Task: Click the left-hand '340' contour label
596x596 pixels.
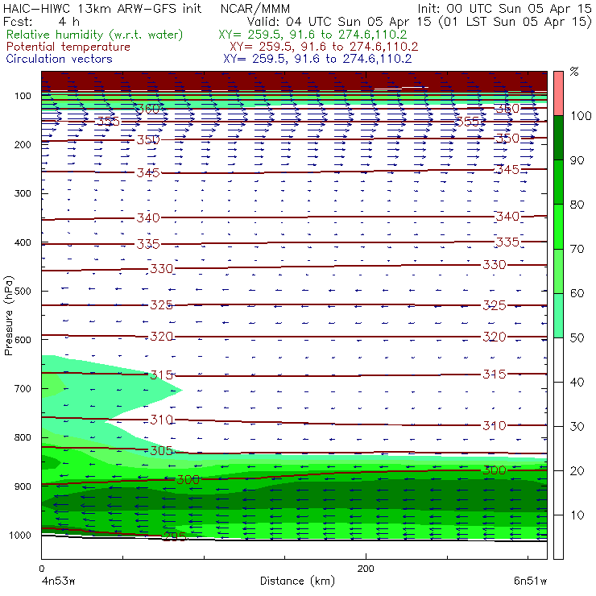Action: point(148,217)
